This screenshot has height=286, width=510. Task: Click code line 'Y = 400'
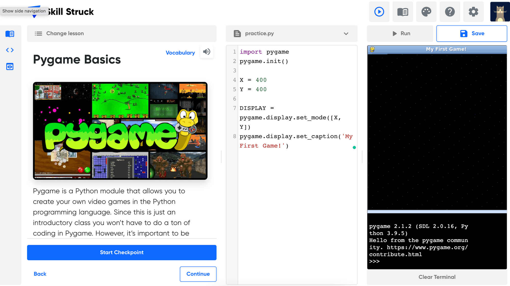(253, 89)
